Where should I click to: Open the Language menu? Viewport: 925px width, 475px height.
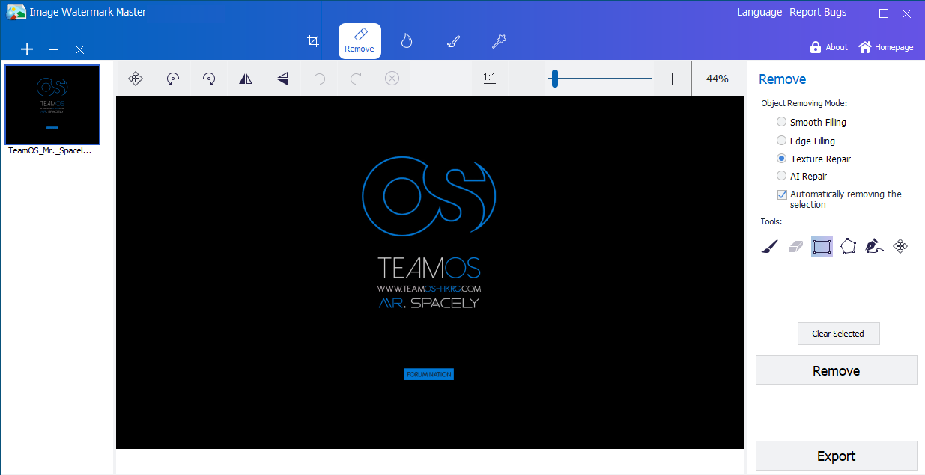(x=759, y=12)
